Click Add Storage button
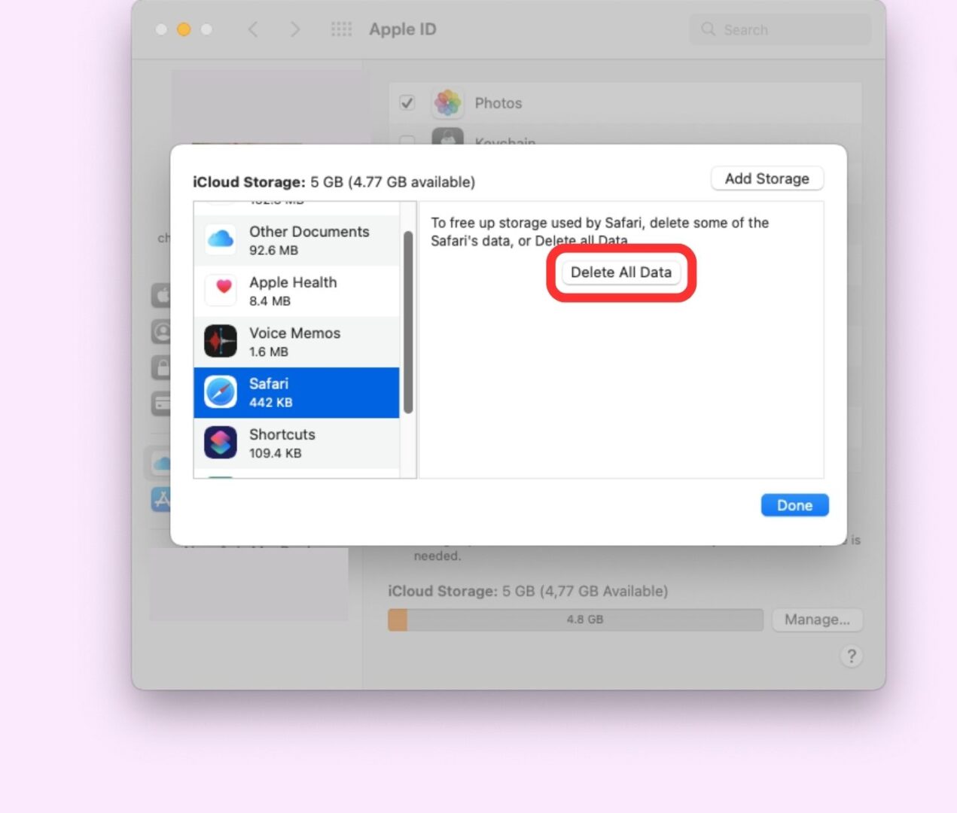 coord(767,179)
